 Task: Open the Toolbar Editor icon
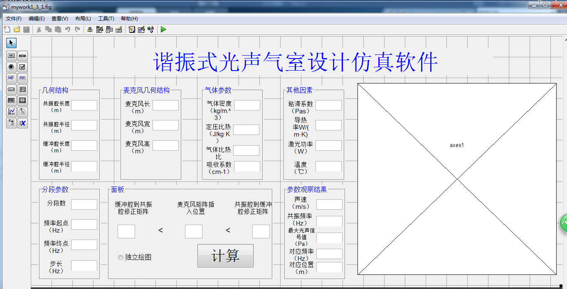tap(118, 29)
